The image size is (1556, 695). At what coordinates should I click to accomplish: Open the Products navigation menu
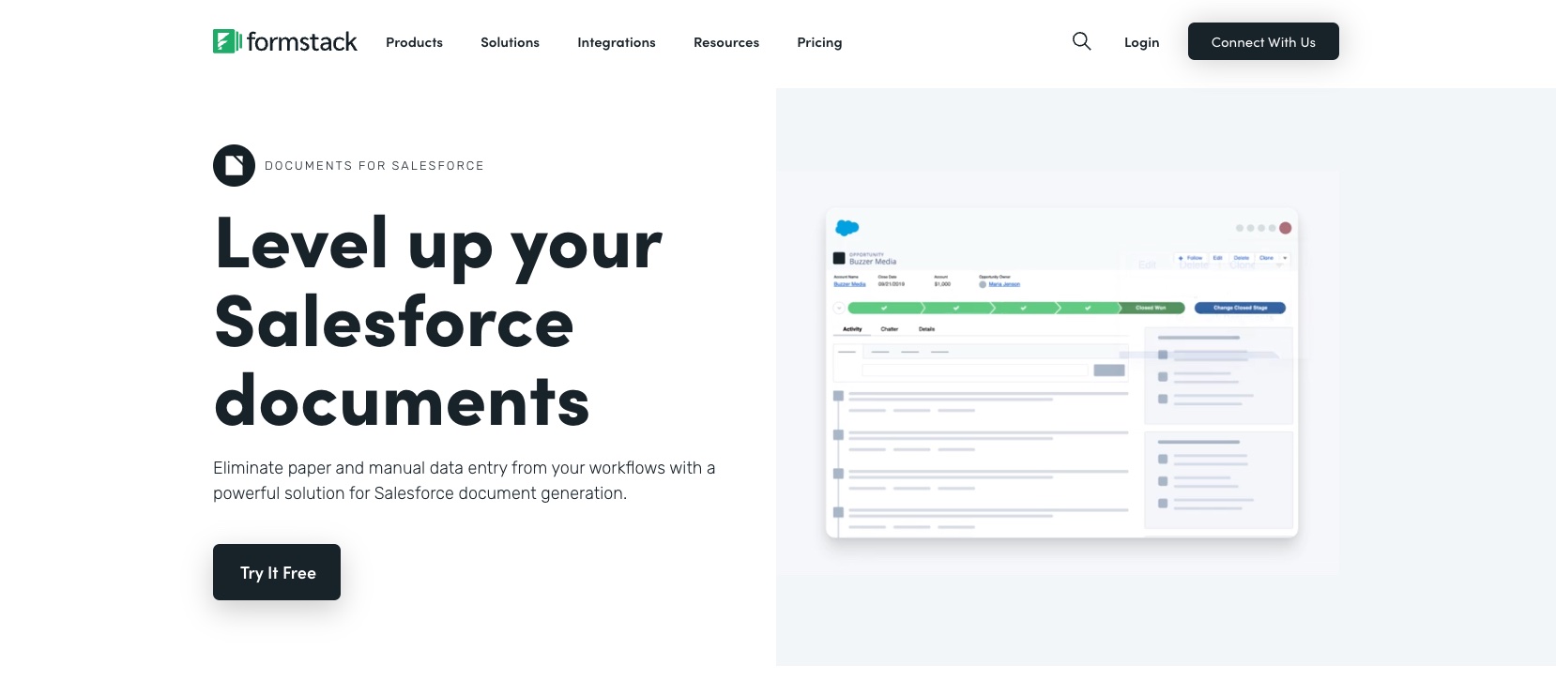point(414,42)
